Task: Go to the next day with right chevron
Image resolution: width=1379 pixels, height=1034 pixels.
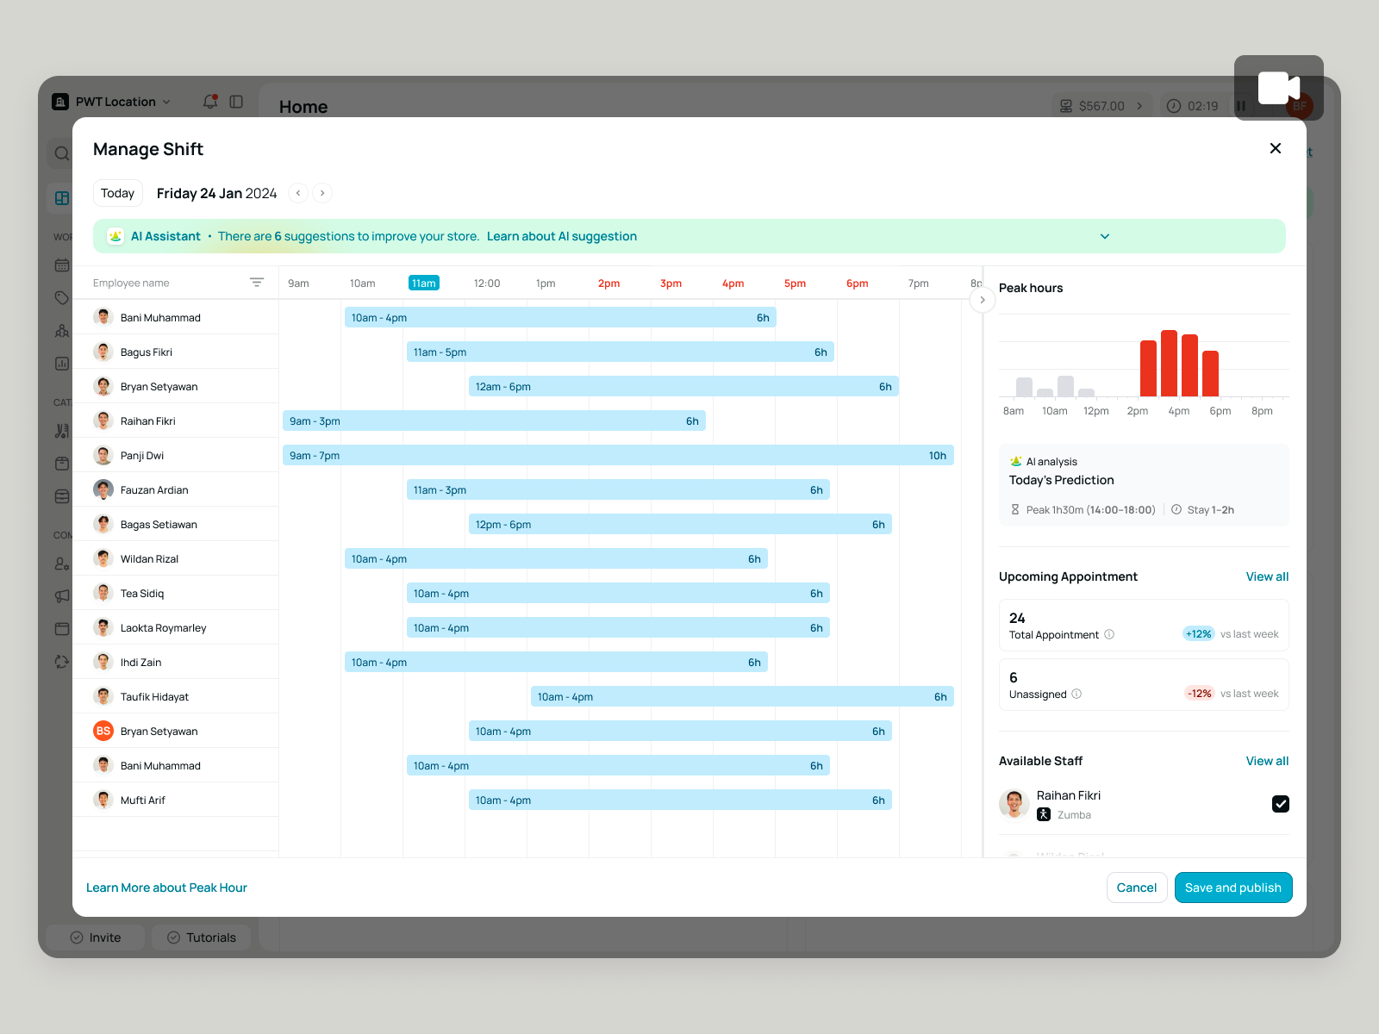Action: point(322,193)
